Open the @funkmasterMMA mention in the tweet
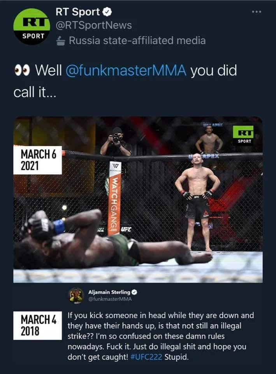This screenshot has width=276, height=374. [x=126, y=71]
